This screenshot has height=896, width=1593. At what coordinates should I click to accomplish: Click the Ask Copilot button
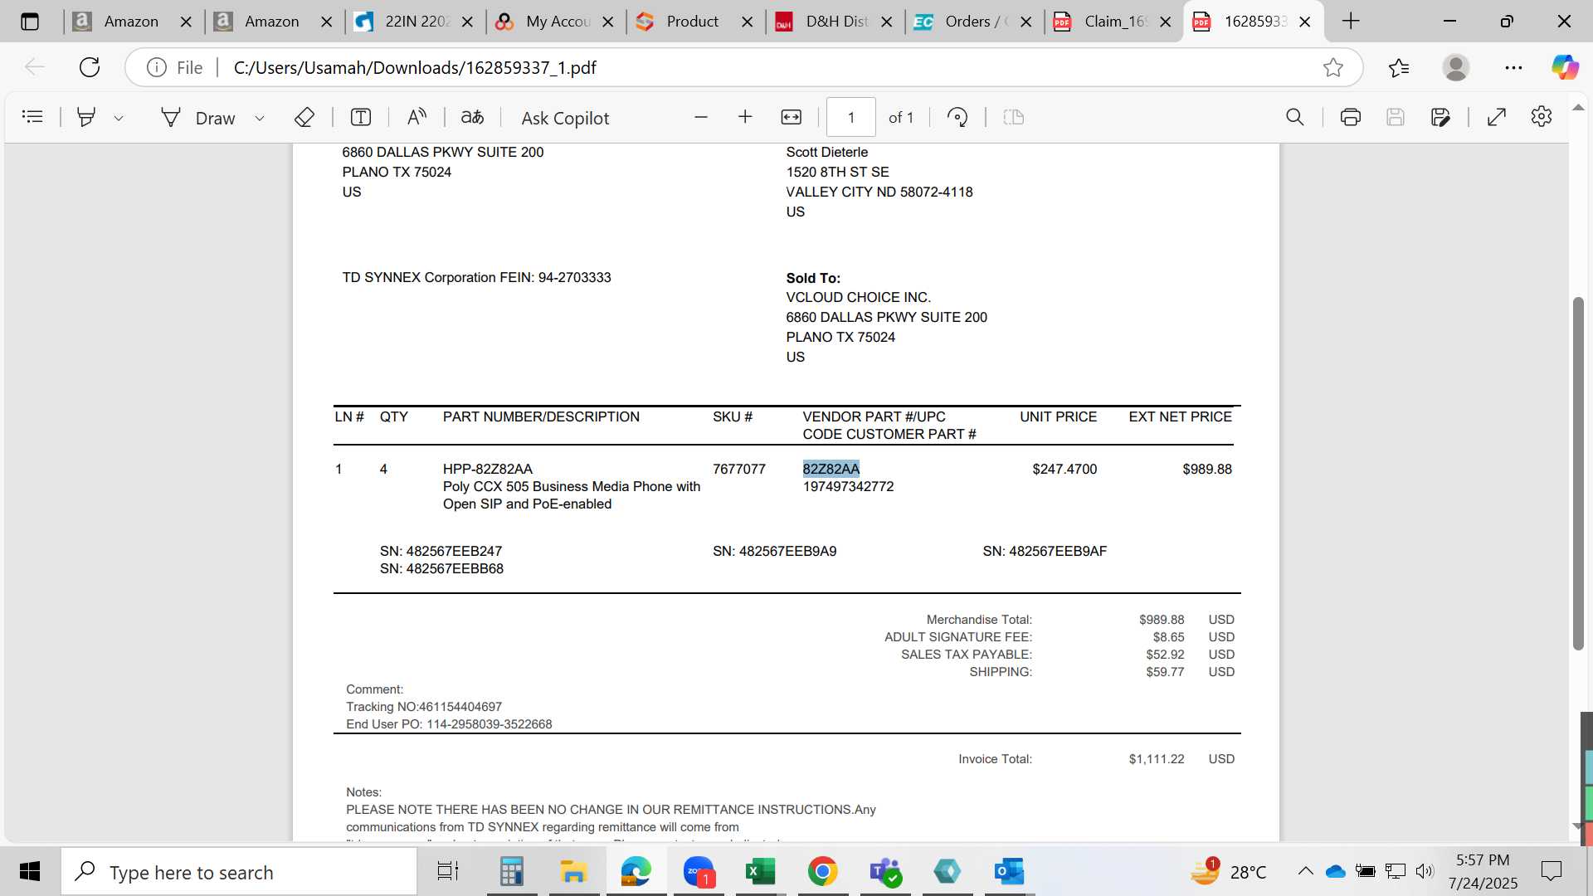(x=565, y=118)
